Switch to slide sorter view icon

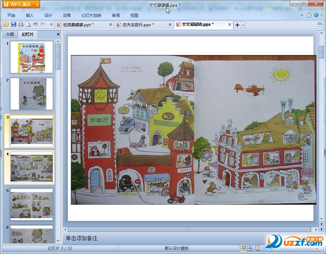[x=250, y=248]
